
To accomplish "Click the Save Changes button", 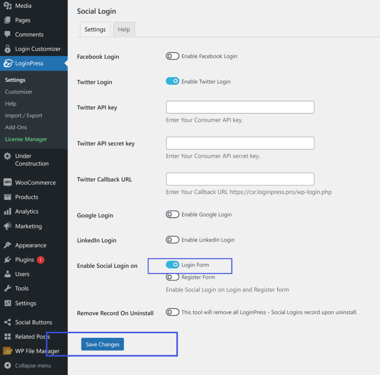I will coord(102,344).
